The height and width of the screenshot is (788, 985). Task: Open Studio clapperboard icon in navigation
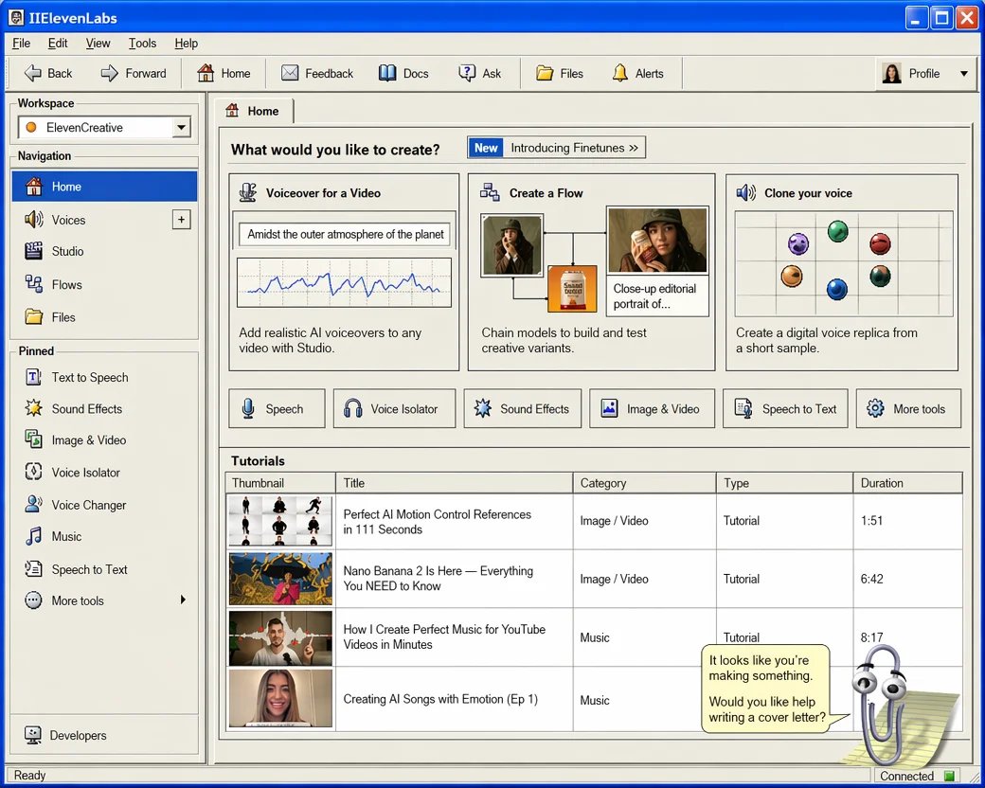[34, 251]
